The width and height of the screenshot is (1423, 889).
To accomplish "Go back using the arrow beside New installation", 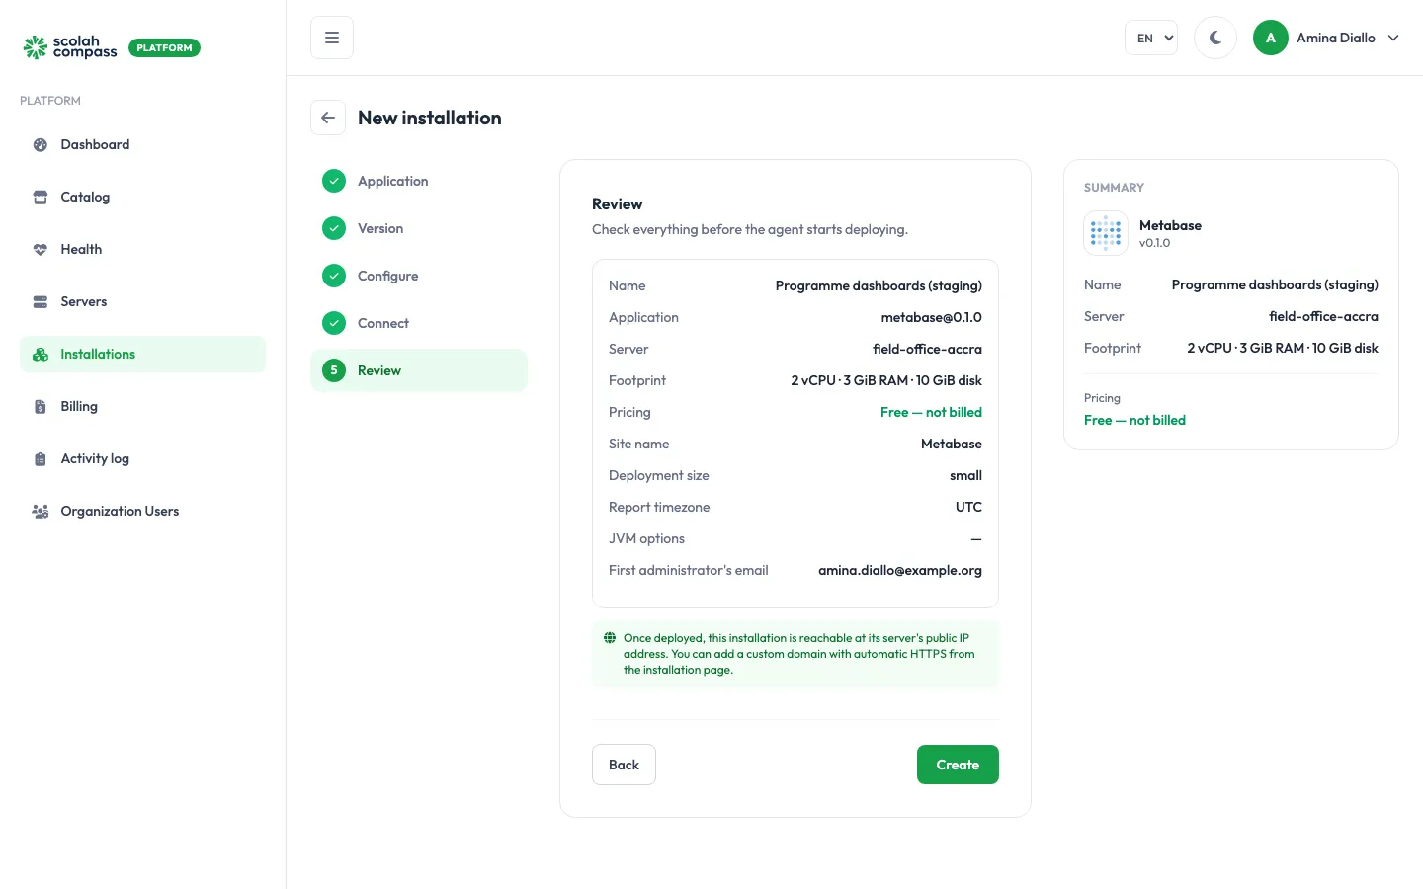I will click(328, 118).
